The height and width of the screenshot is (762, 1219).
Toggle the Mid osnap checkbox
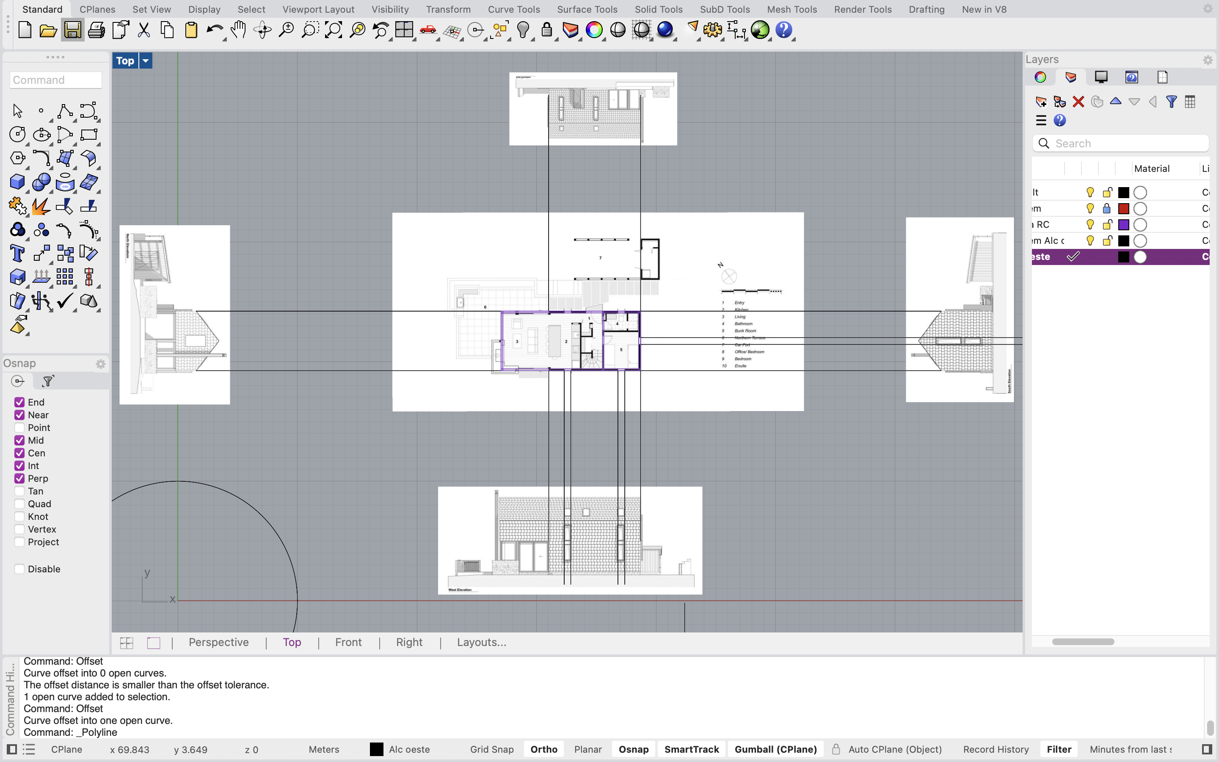click(x=20, y=440)
